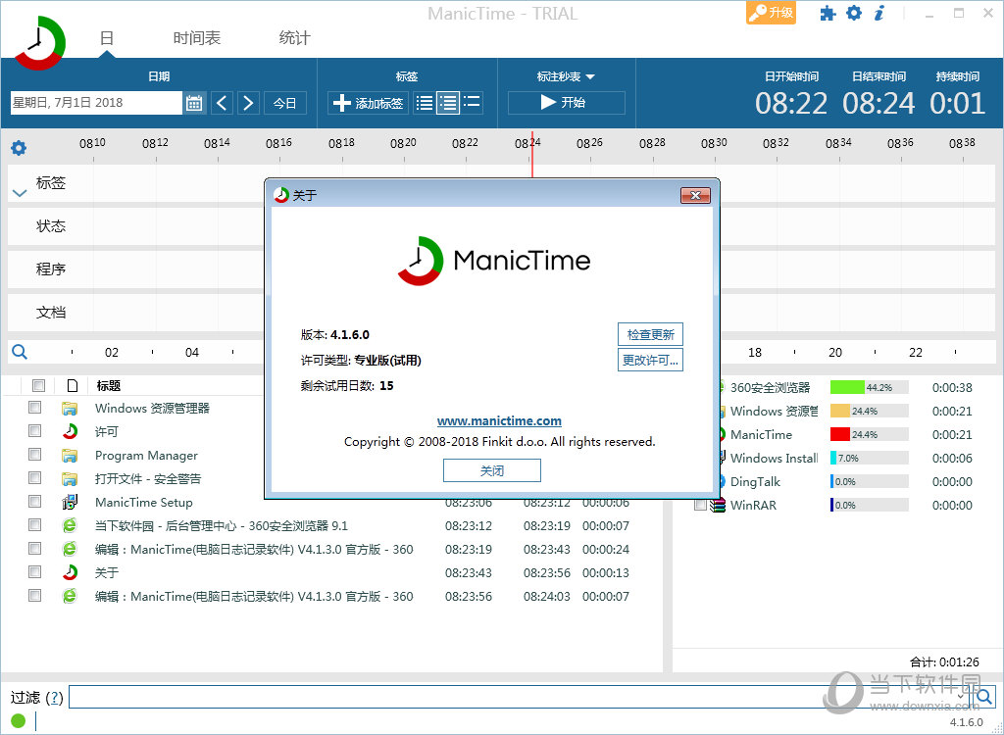Sort by the 标题 column header

pos(109,385)
